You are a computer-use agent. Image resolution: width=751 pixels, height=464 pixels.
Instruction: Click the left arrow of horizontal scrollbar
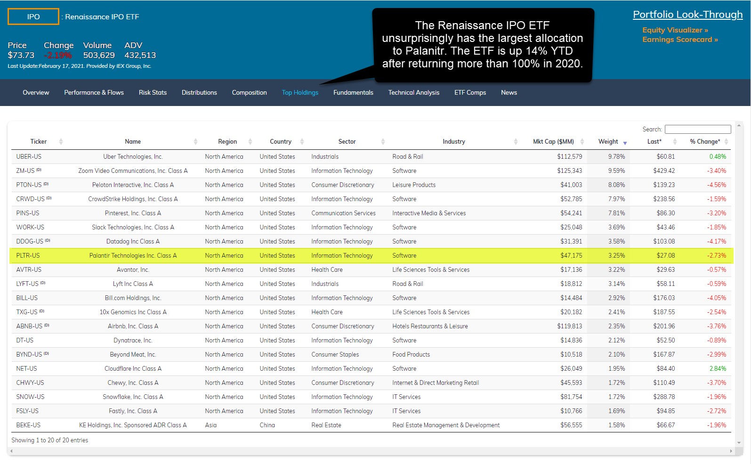11,451
